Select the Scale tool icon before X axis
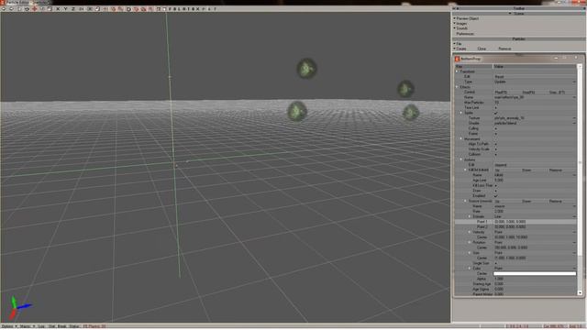Image resolution: width=587 pixels, height=330 pixels. (x=50, y=8)
